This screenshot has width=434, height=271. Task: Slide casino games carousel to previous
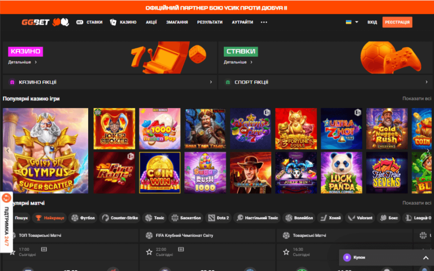point(8,151)
